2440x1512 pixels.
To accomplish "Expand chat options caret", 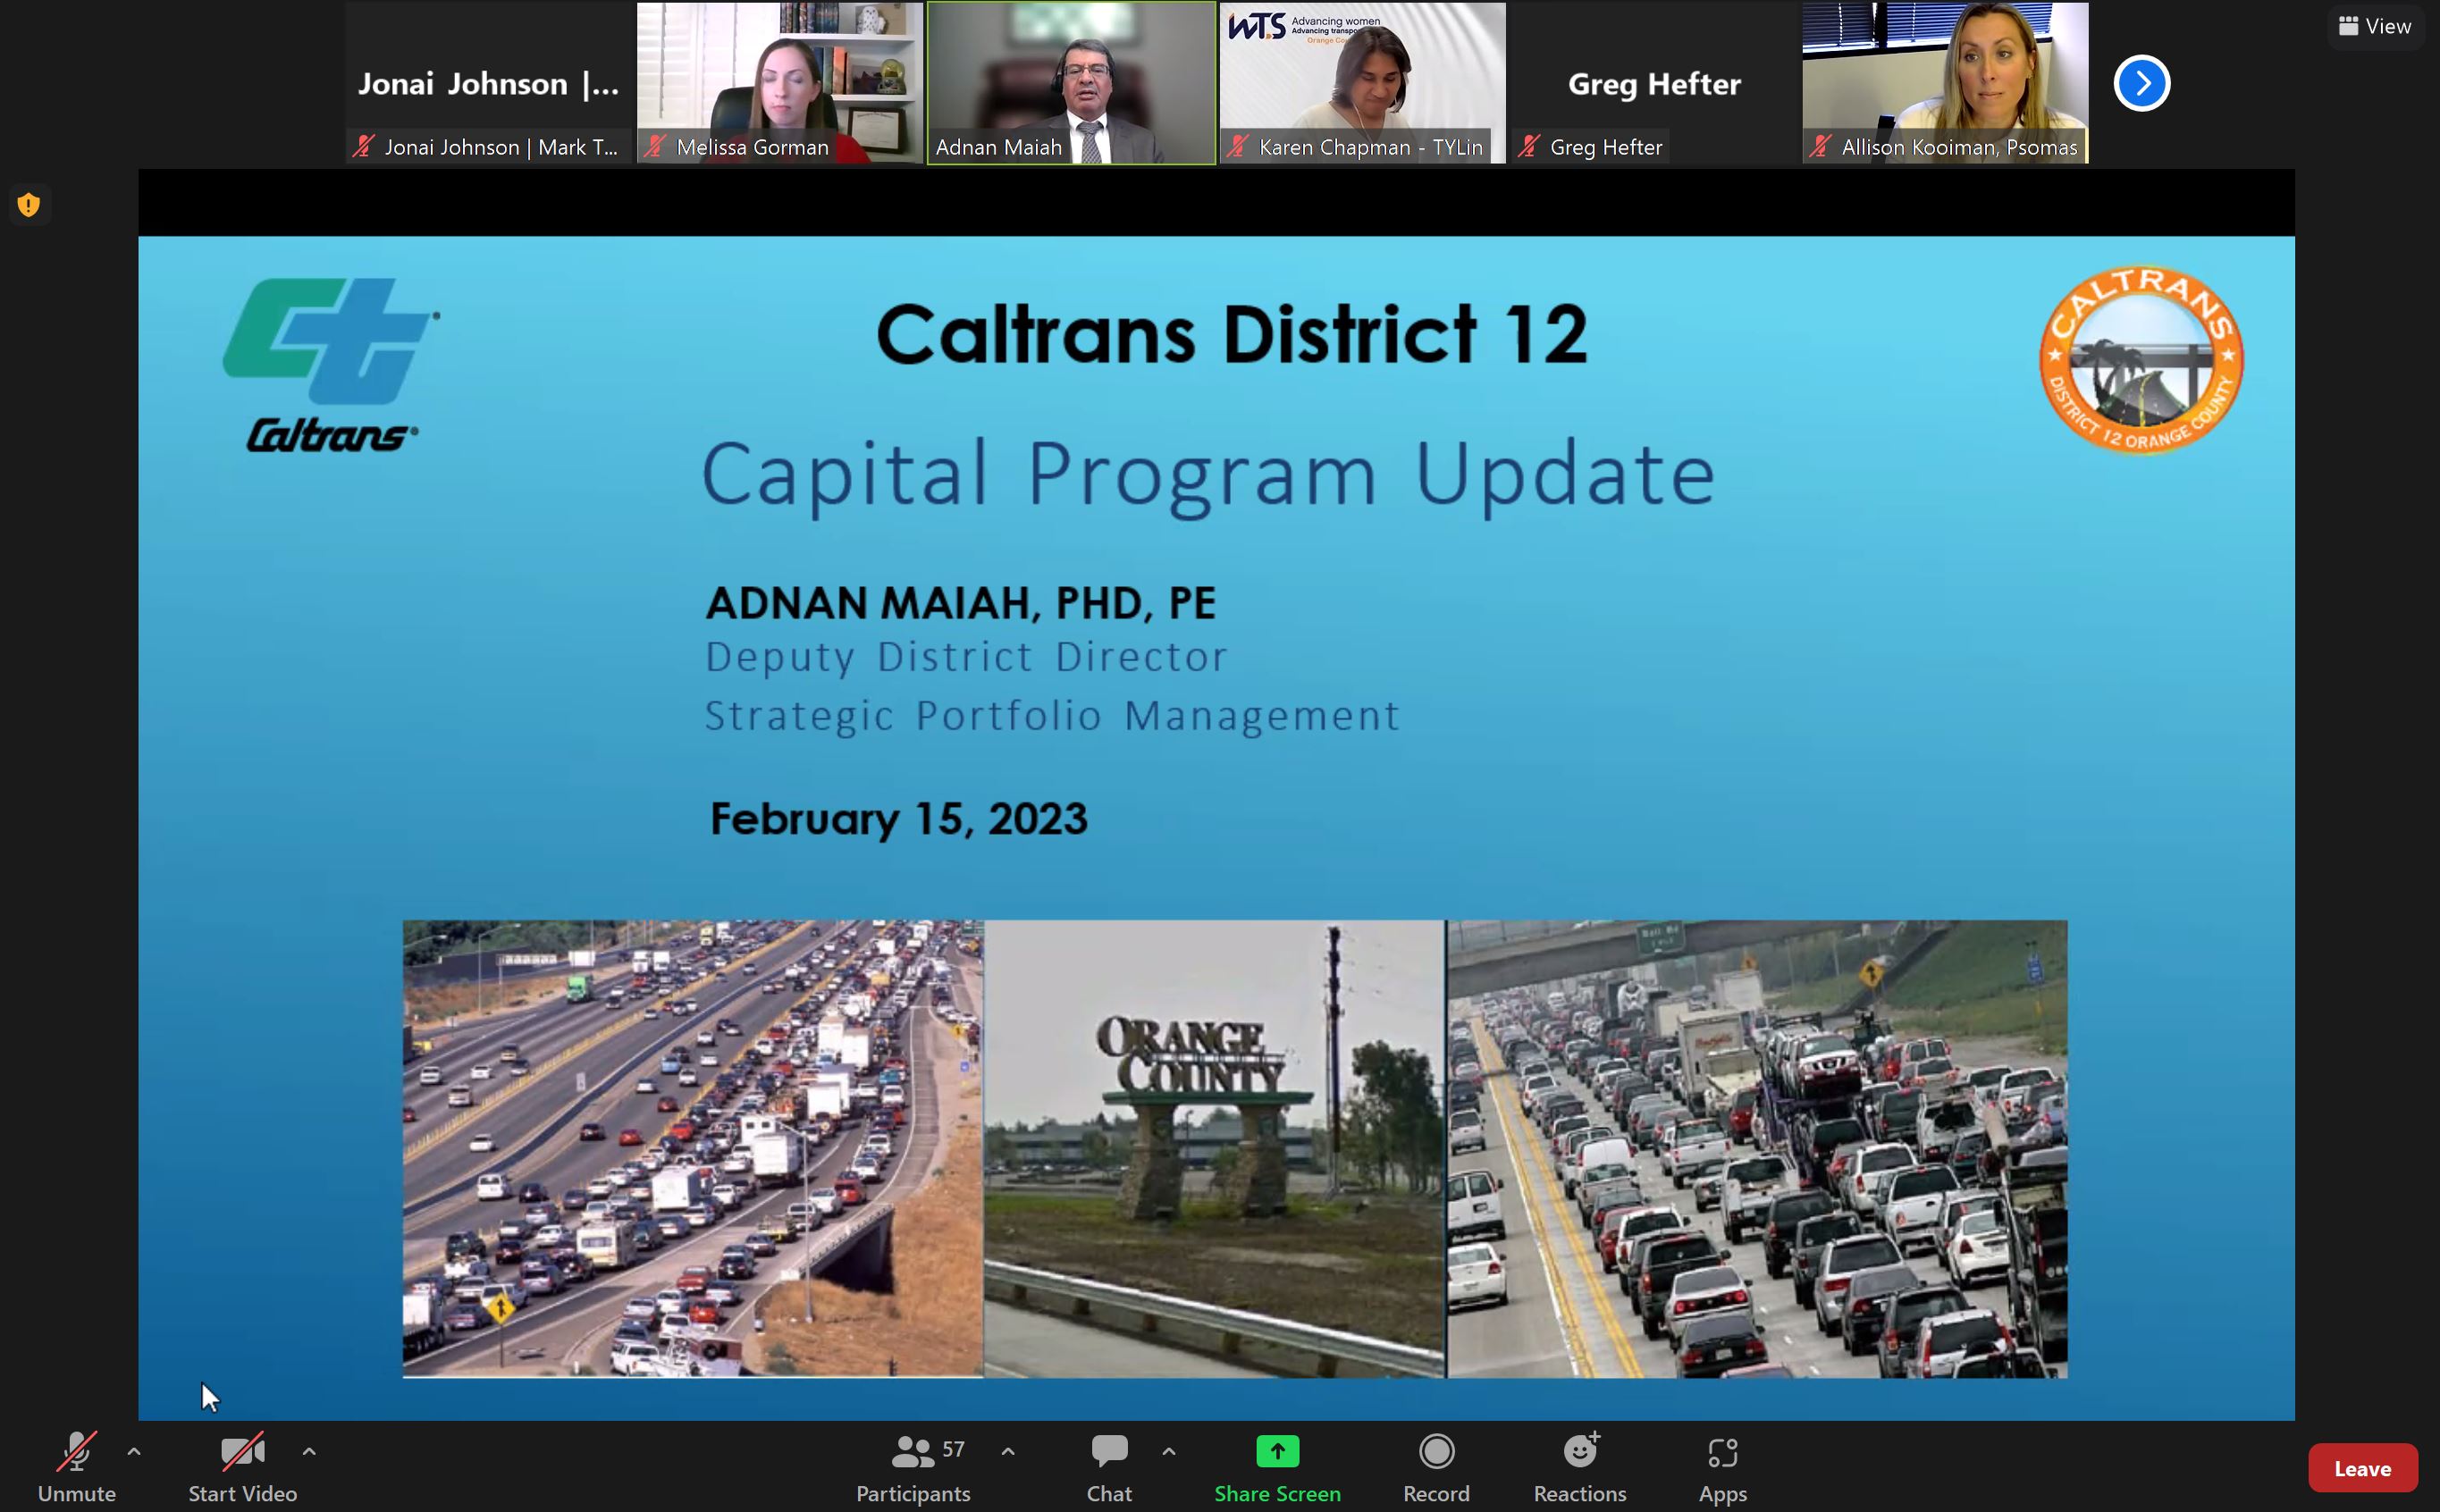I will pos(1169,1451).
